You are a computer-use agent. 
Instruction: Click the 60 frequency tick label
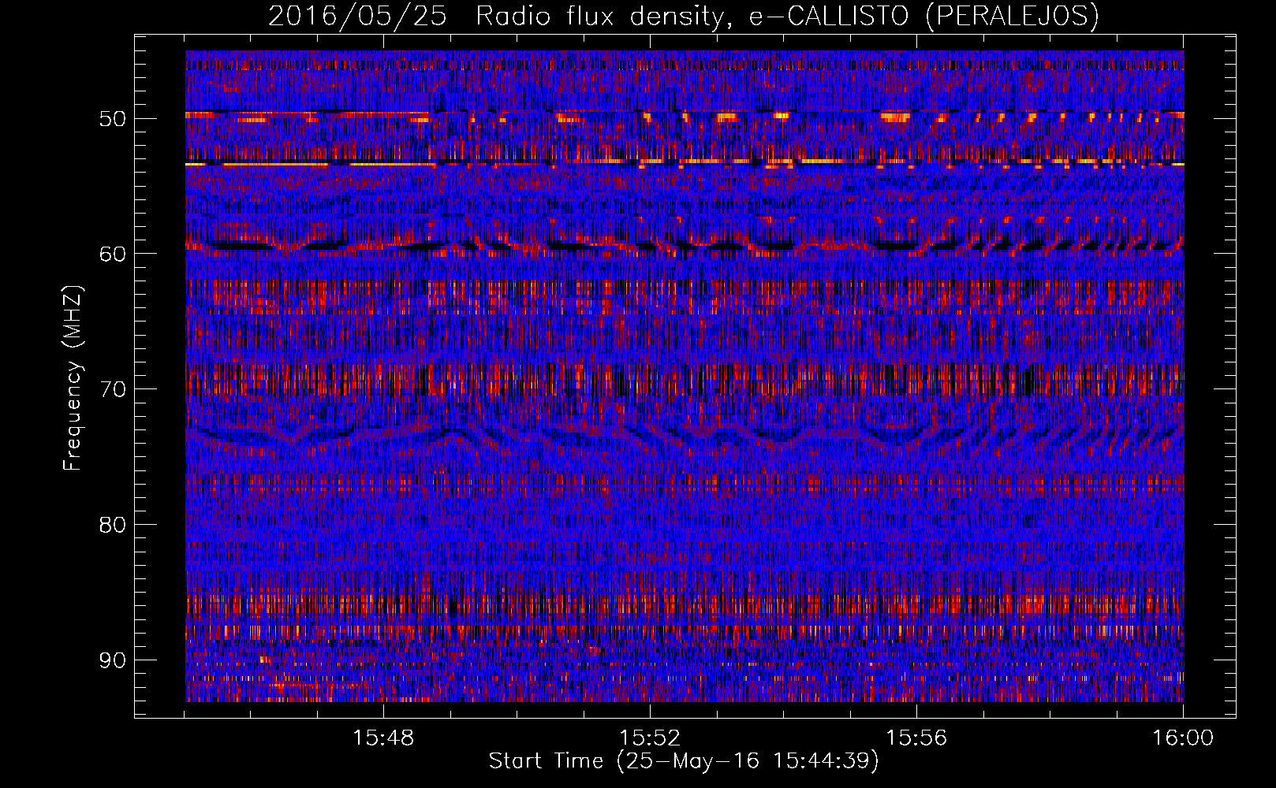[112, 254]
